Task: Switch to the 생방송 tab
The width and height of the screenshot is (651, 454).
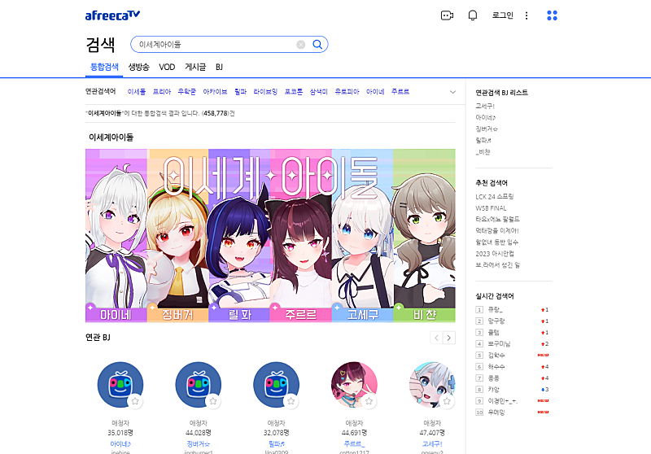Action: tap(138, 67)
